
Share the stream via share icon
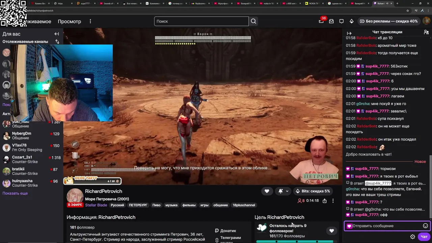click(324, 200)
